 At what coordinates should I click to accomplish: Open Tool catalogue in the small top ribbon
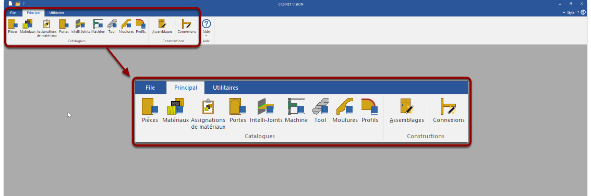(x=112, y=27)
